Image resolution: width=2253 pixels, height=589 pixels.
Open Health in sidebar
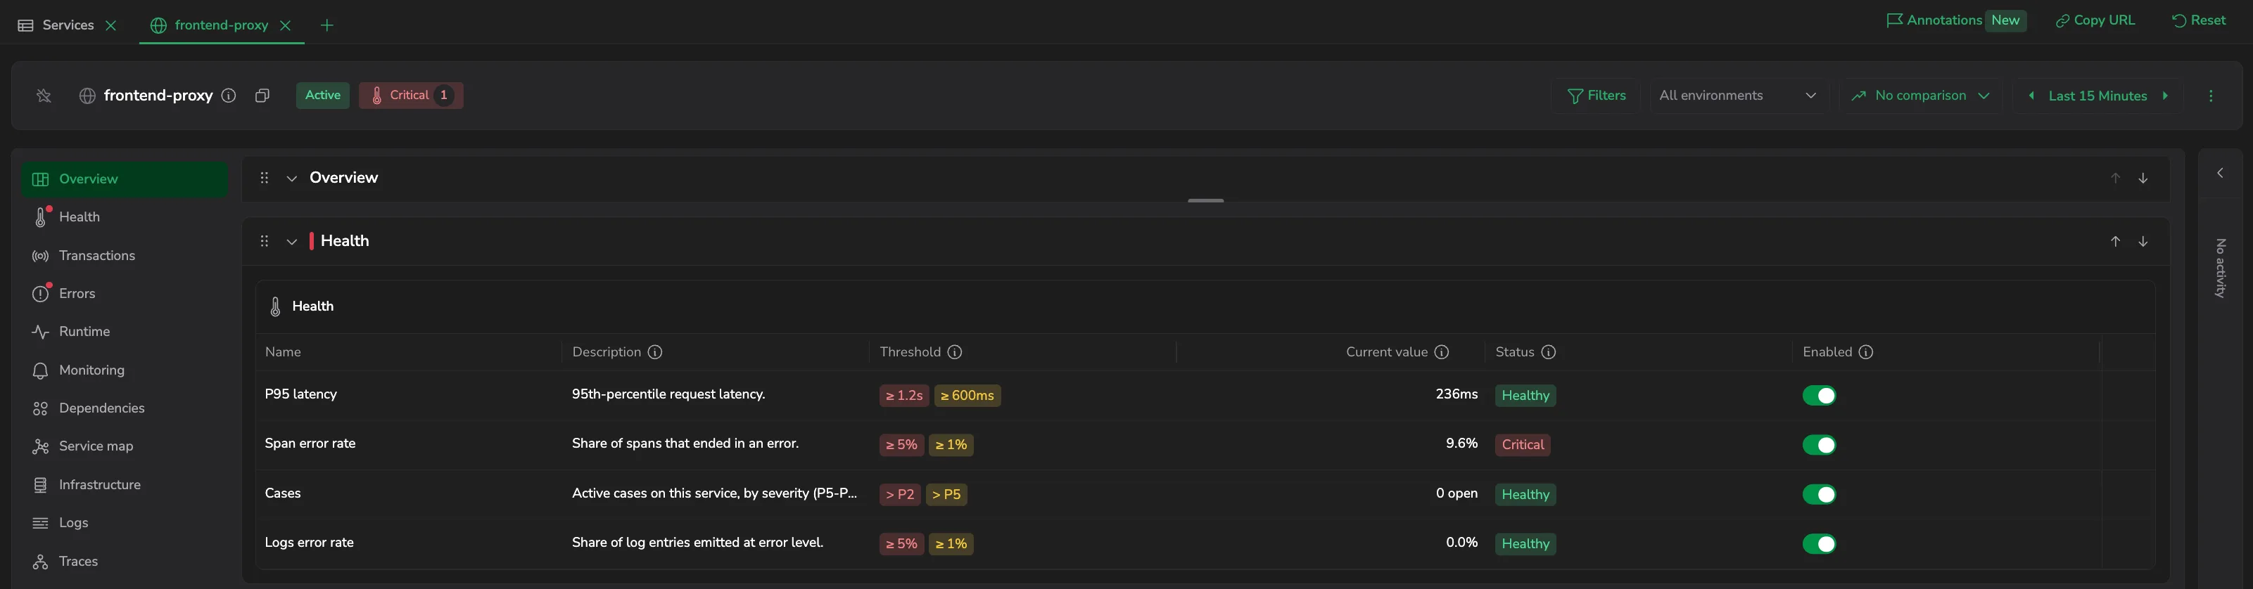click(x=125, y=216)
